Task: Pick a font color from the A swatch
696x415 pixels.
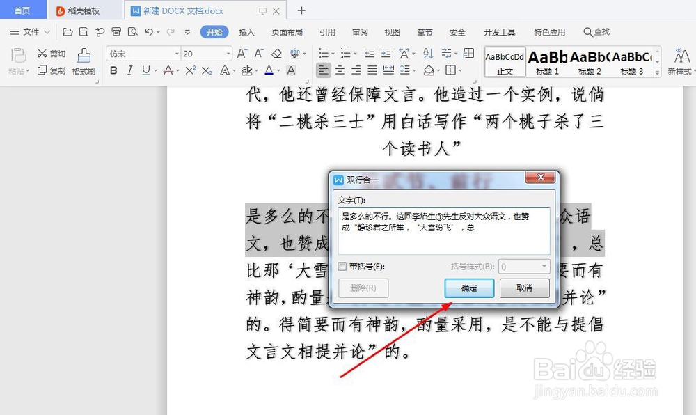Action: pos(268,70)
